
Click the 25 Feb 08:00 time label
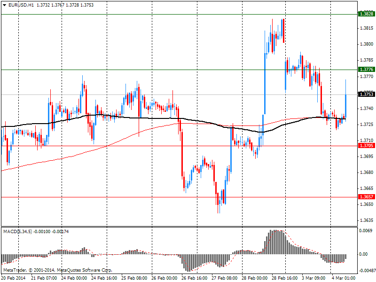tap(134, 278)
